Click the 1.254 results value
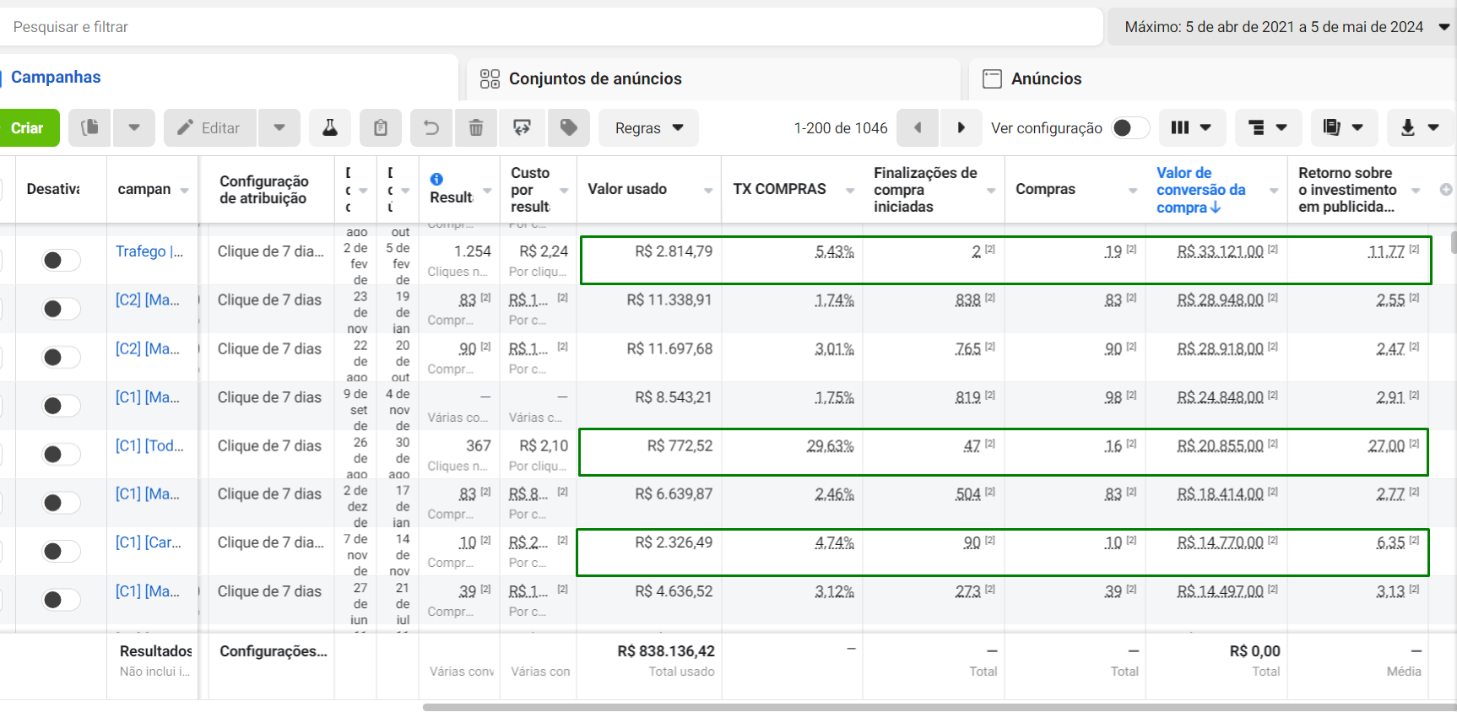The width and height of the screenshot is (1457, 712). pyautogui.click(x=472, y=251)
